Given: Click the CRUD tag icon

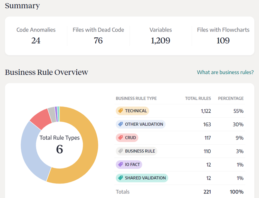Looking at the screenshot, I should 121,138.
